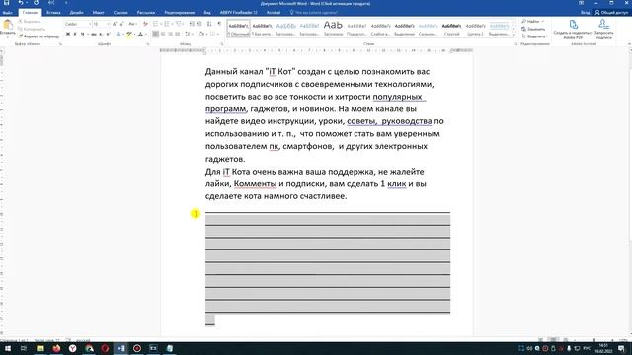The height and width of the screenshot is (355, 632).
Task: Switch to the Design (Дизайн) tab
Action: point(76,13)
